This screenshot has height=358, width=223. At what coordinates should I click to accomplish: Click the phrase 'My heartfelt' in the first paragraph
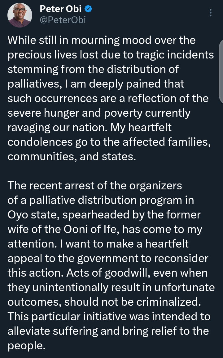pyautogui.click(x=141, y=128)
